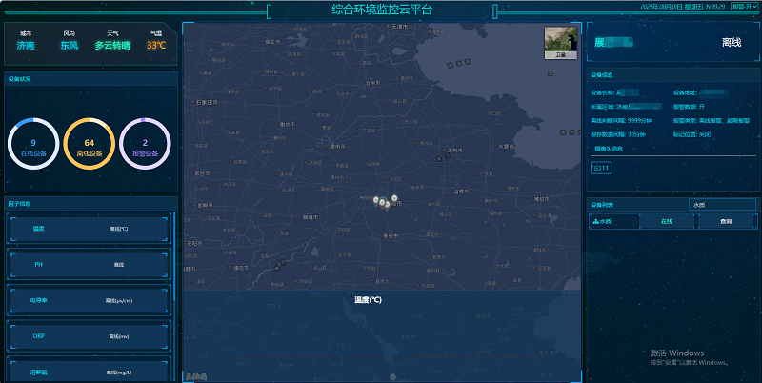Select the leftmost device marker on map

point(377,201)
